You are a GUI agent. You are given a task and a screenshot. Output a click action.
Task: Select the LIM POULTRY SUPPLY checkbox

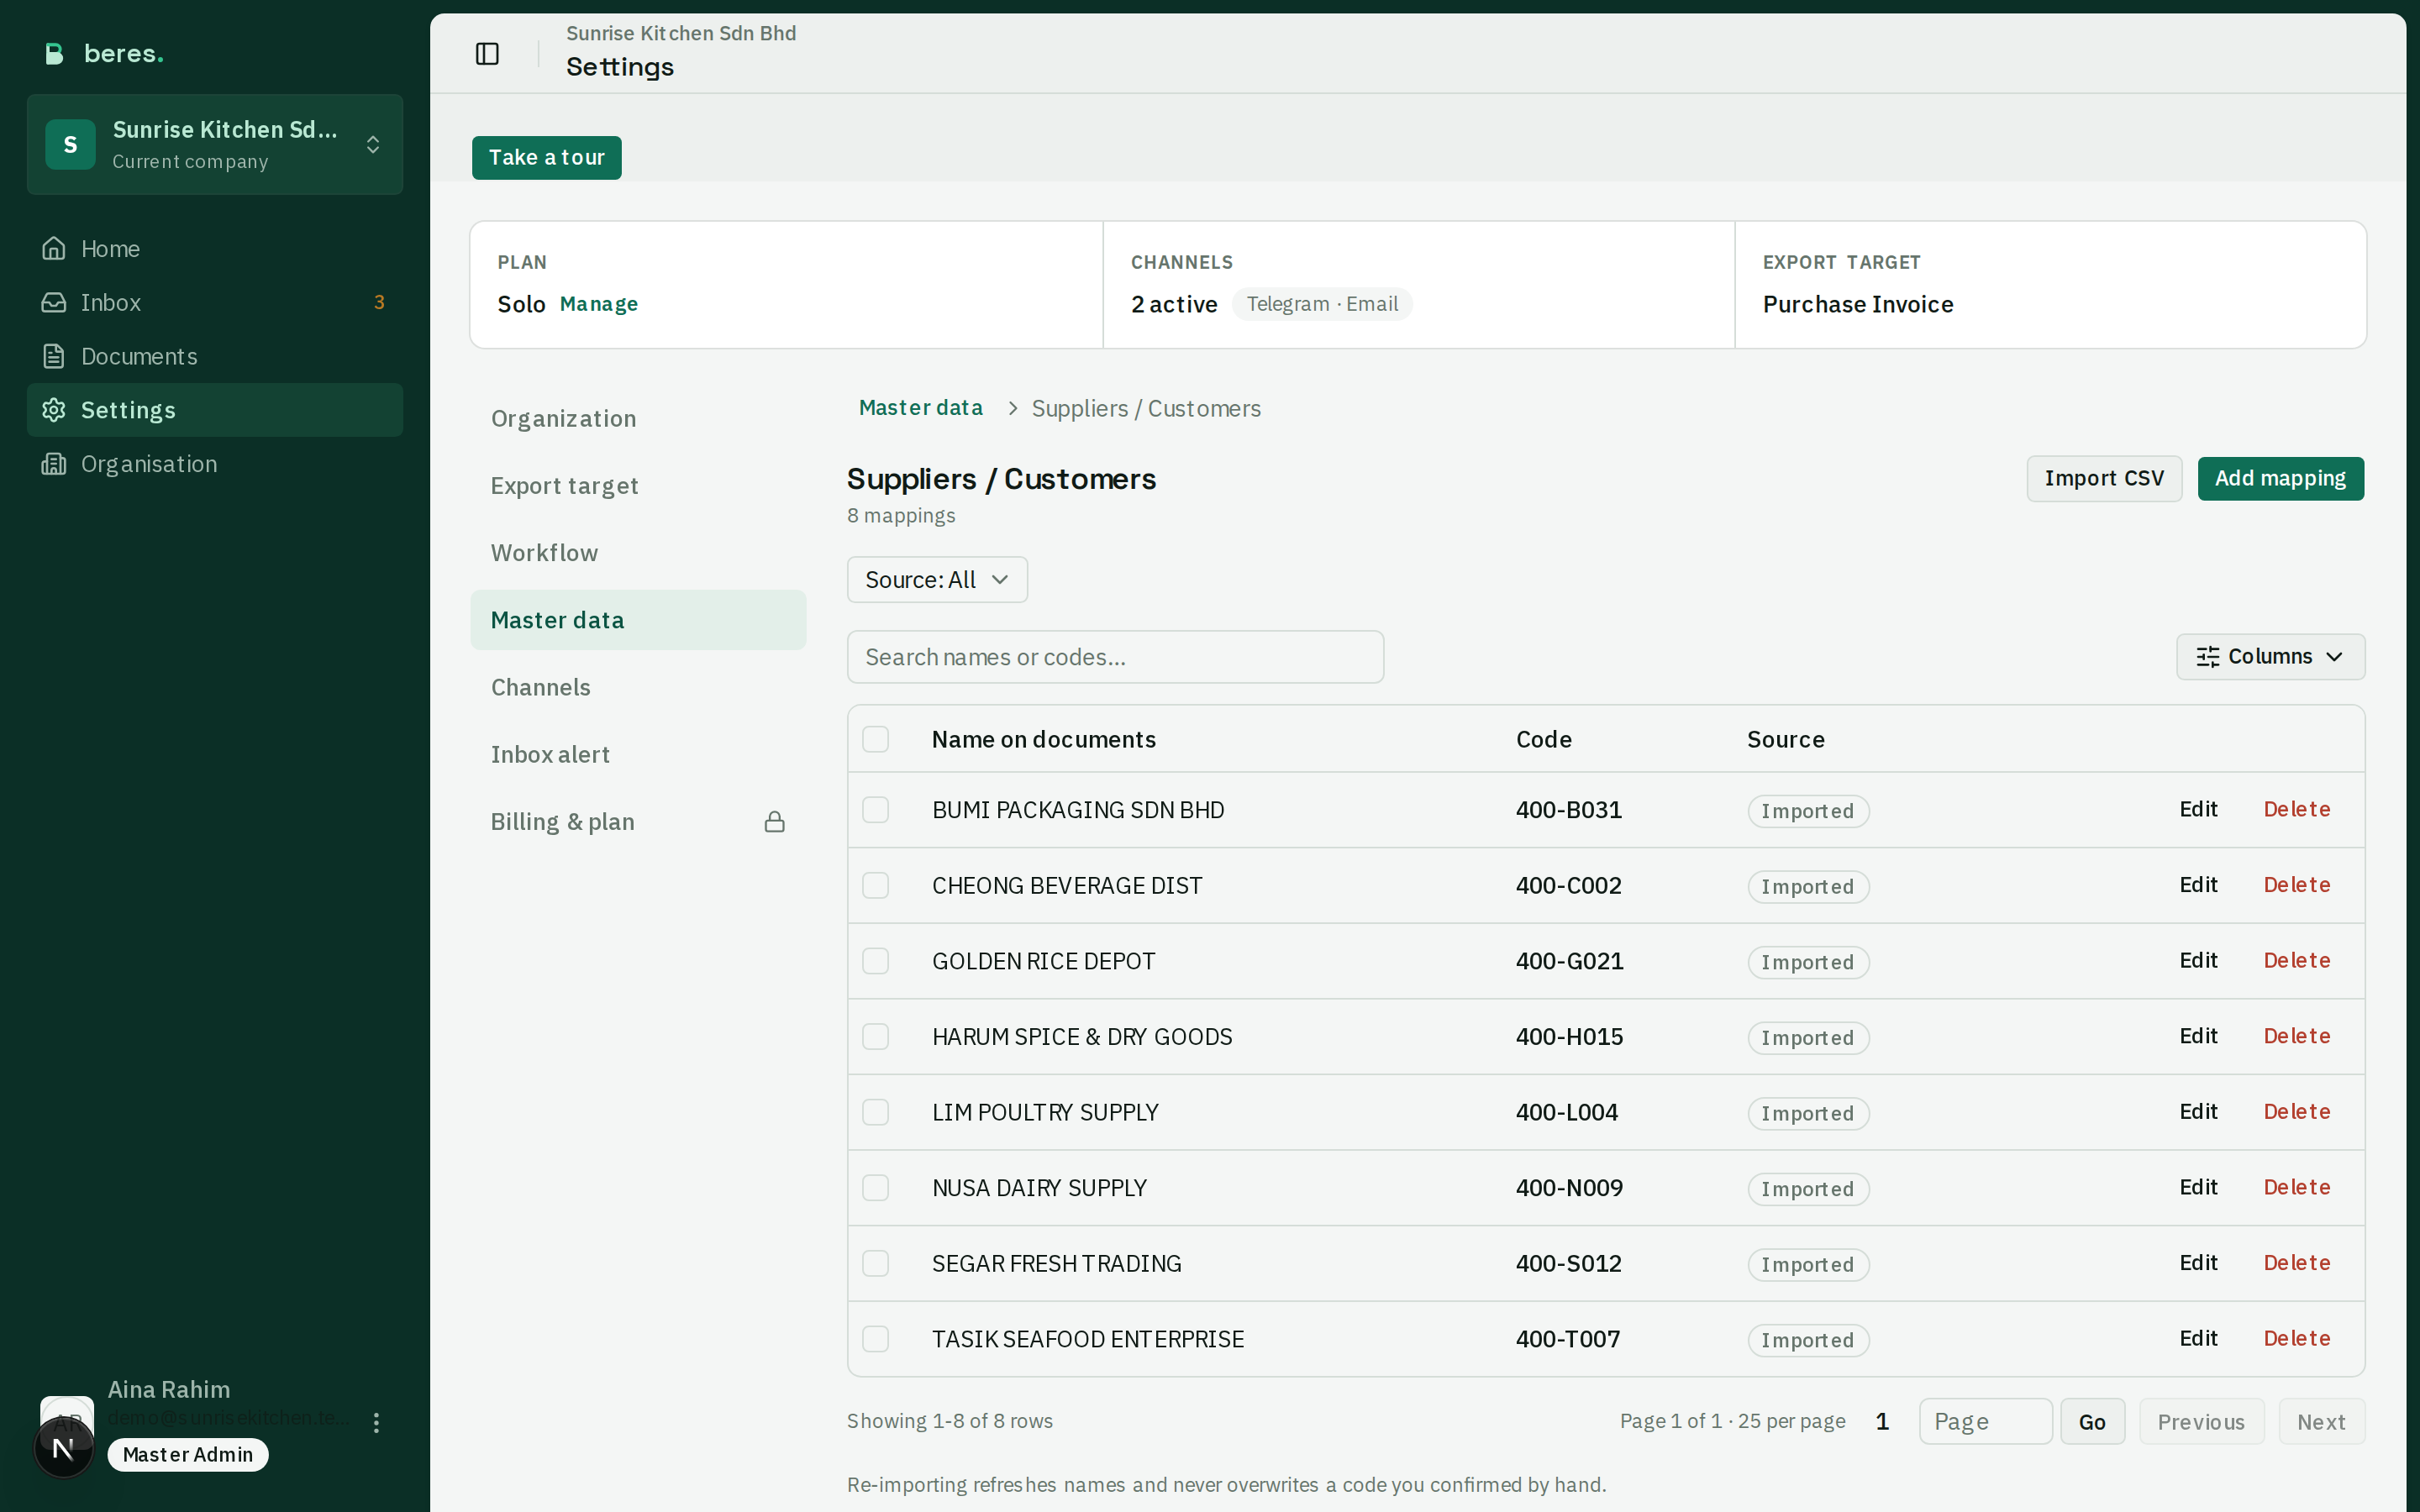[x=875, y=1112]
